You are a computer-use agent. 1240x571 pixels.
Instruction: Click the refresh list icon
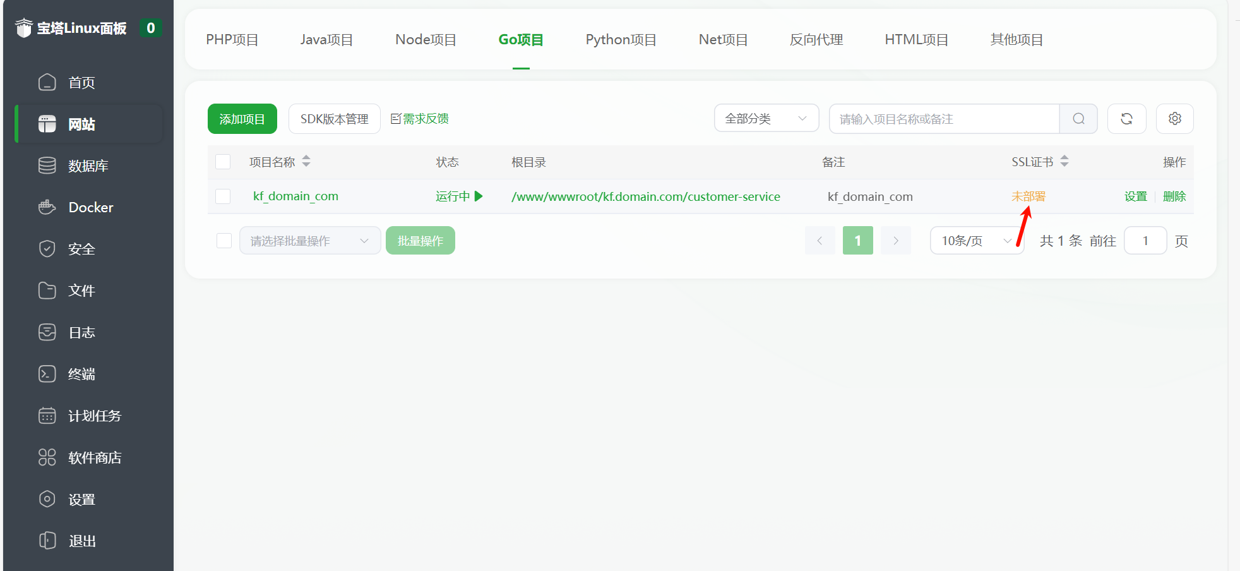(x=1126, y=119)
